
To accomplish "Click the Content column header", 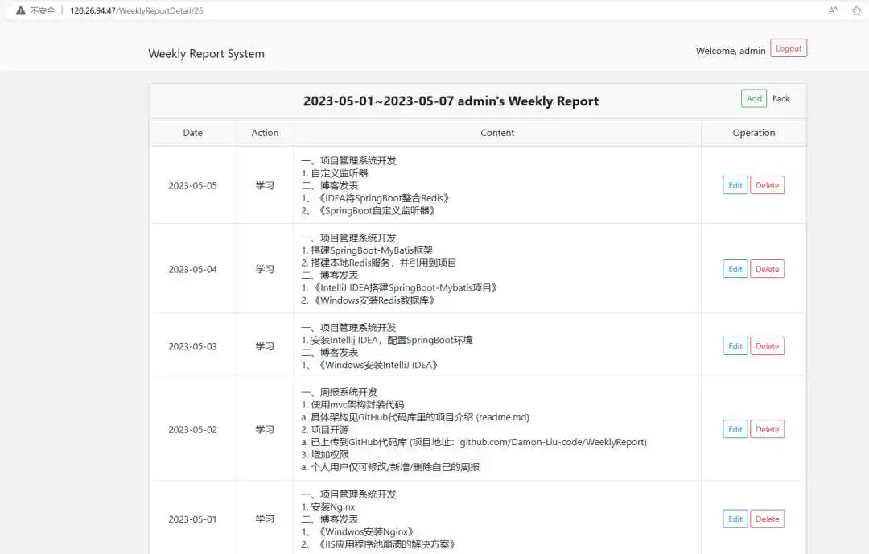I will coord(497,133).
